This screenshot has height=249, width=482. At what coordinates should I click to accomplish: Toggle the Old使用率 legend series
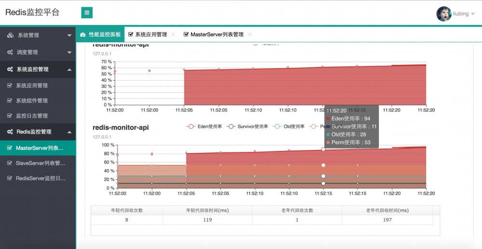(289, 126)
